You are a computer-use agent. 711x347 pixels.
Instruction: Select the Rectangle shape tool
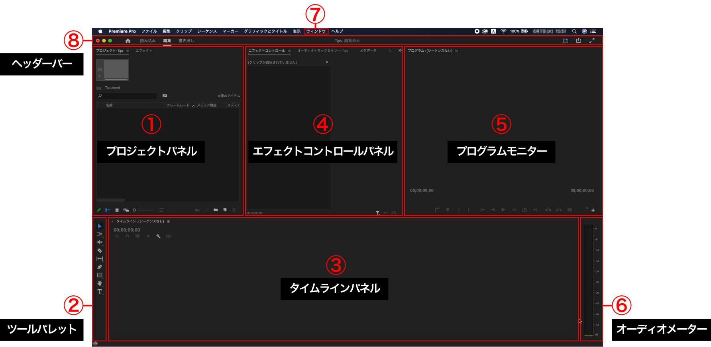[100, 275]
